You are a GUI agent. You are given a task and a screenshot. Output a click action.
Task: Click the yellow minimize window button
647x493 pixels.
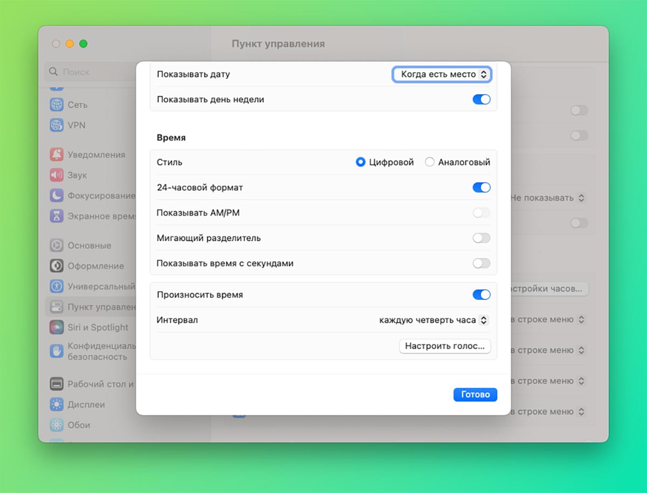pos(70,44)
